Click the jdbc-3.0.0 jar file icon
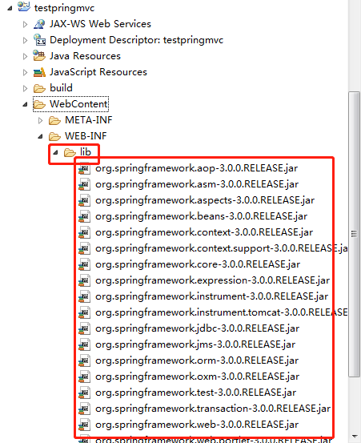Screen dimensions: 361x443 pos(84,329)
